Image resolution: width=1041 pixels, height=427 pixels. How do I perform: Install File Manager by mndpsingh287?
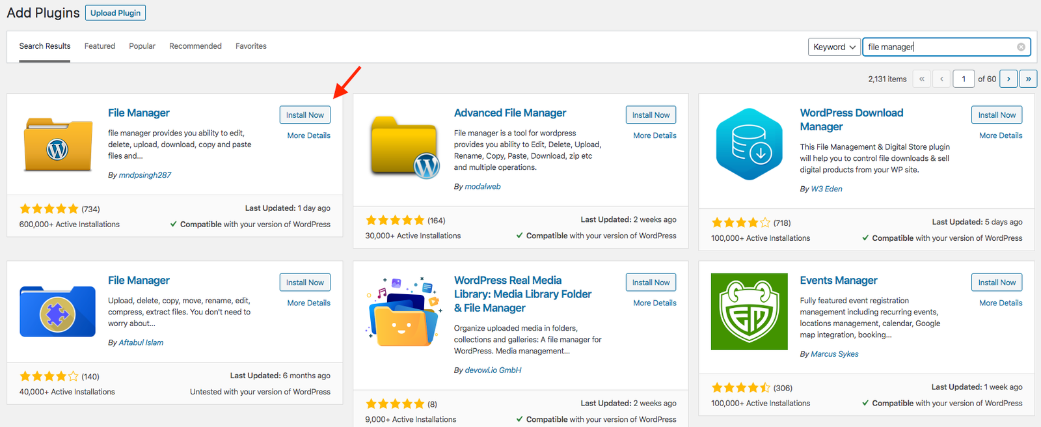pyautogui.click(x=305, y=115)
